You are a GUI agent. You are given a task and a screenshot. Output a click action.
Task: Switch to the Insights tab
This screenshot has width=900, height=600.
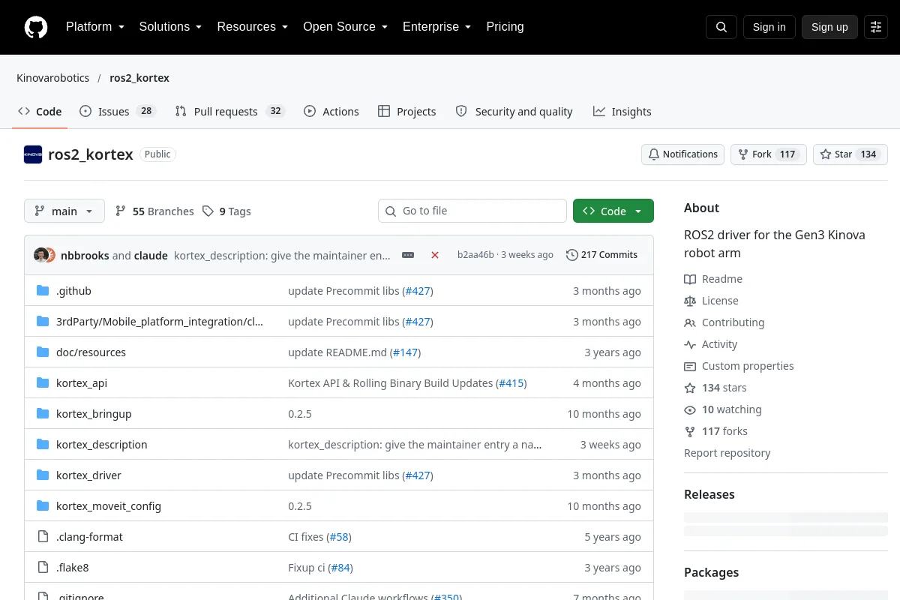pyautogui.click(x=622, y=112)
